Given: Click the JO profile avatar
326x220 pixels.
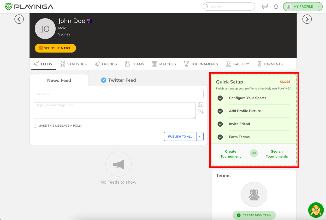Looking at the screenshot, I should (x=45, y=29).
